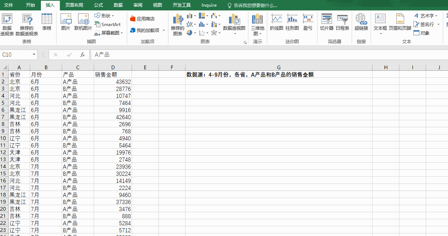Image resolution: width=448 pixels, height=236 pixels.
Task: Switch to the Inquire tab
Action: coord(209,5)
